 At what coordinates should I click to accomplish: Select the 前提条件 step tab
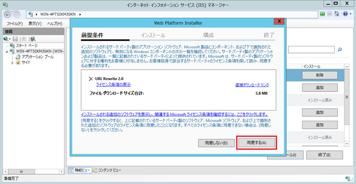[x=93, y=35]
